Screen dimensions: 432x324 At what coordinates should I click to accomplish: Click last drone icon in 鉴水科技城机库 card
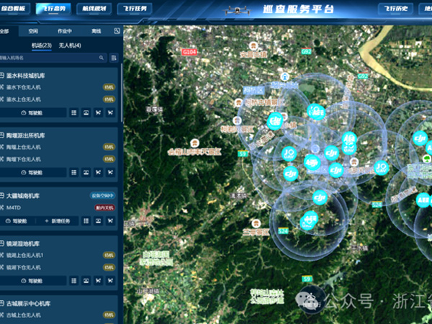[x=110, y=113]
